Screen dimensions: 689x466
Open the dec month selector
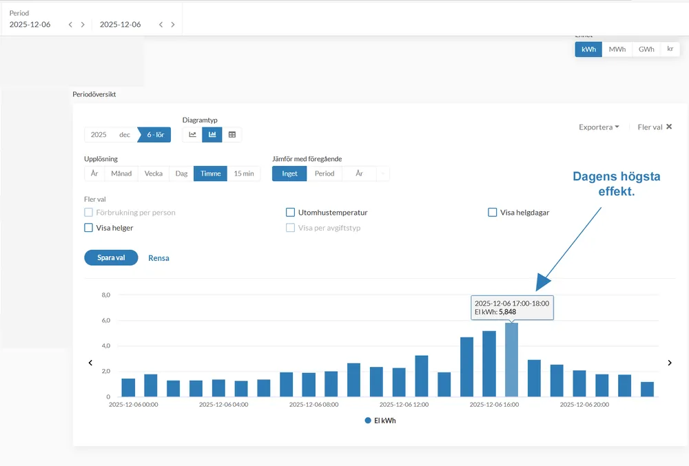click(x=125, y=135)
